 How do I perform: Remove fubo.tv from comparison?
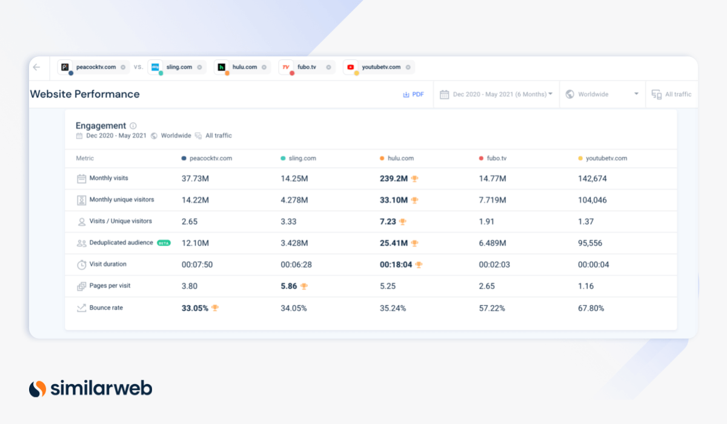(x=328, y=67)
